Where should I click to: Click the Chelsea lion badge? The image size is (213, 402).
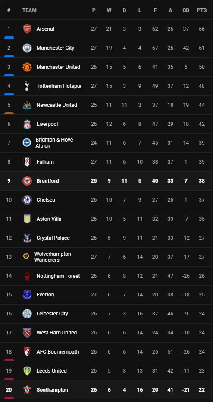pos(27,200)
